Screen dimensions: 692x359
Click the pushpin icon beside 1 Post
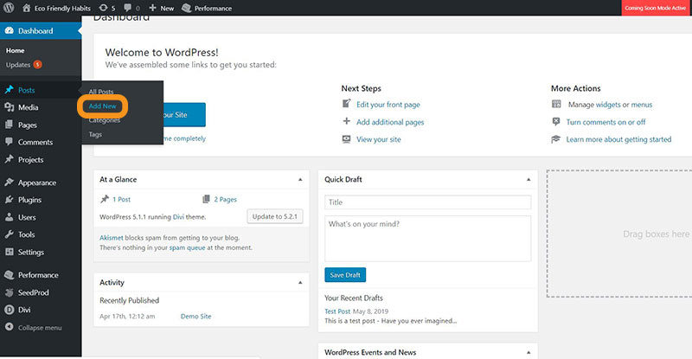(x=105, y=199)
